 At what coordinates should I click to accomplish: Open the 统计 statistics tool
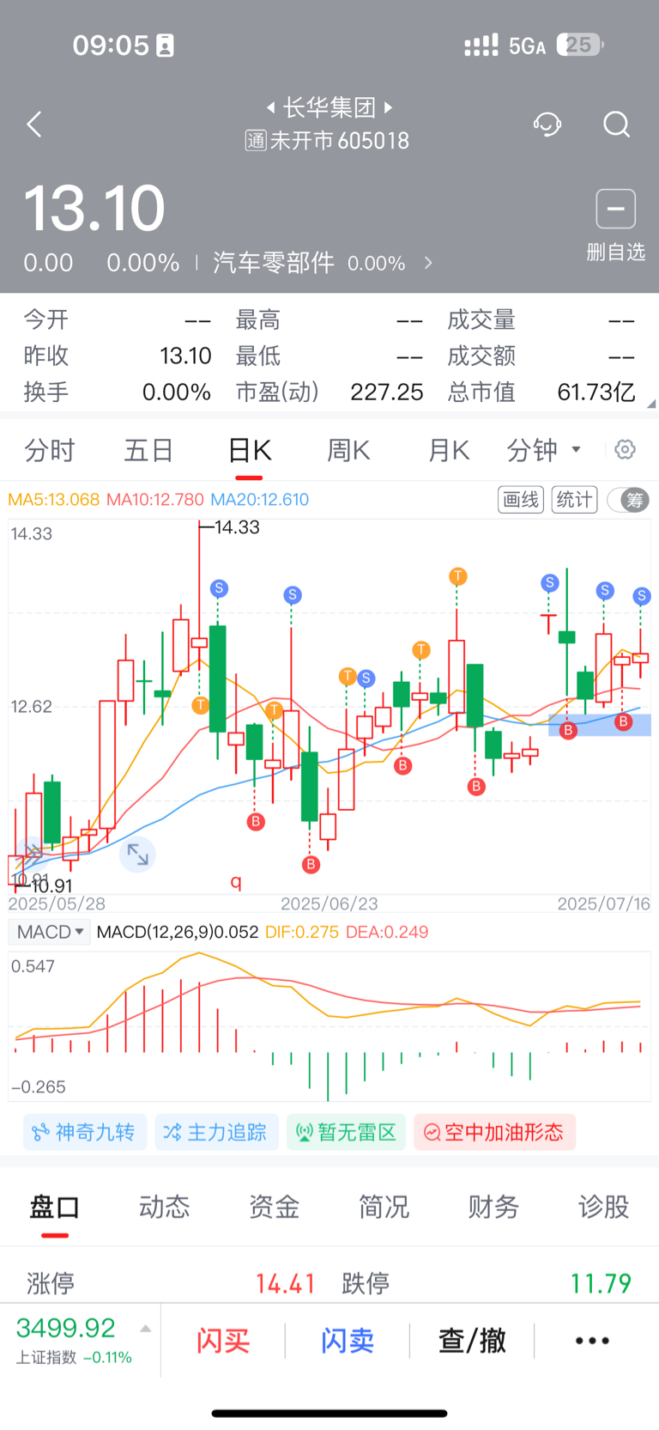coord(575,500)
